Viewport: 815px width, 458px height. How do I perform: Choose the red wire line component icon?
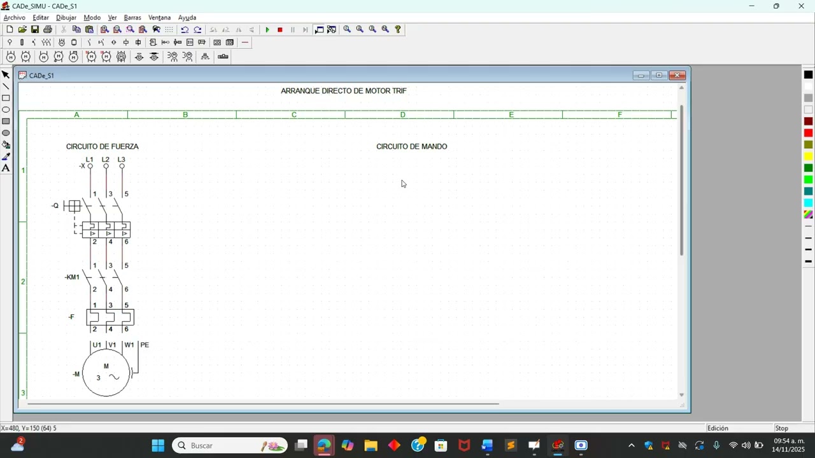click(x=245, y=43)
